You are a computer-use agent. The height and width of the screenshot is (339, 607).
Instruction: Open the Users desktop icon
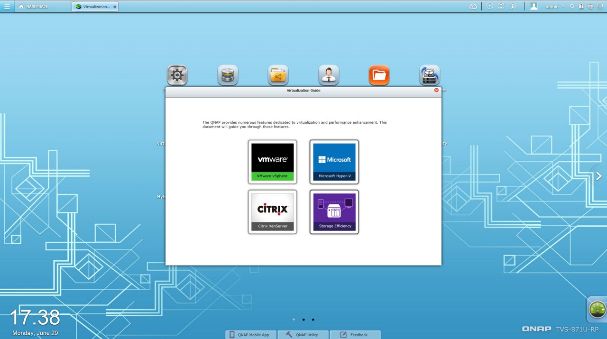[x=329, y=75]
